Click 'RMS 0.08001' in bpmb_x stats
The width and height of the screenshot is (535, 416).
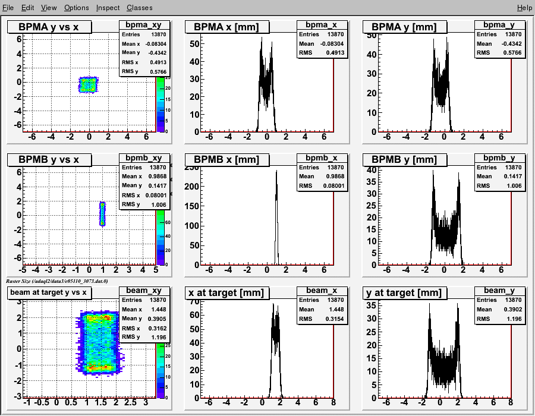pyautogui.click(x=322, y=186)
